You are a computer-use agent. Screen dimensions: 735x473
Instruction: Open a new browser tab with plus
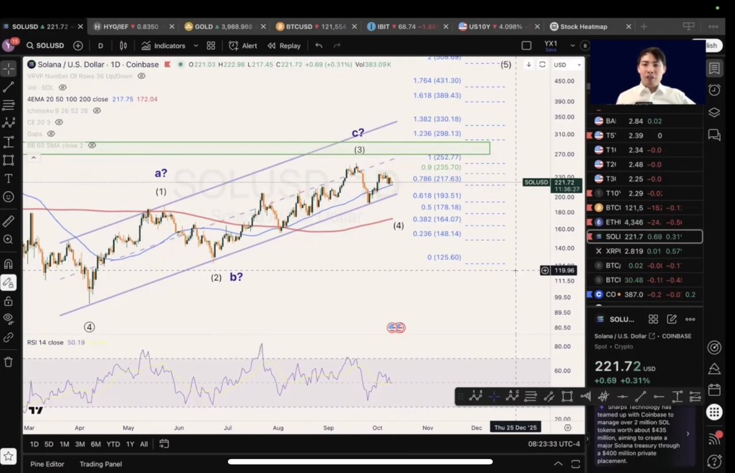click(644, 27)
